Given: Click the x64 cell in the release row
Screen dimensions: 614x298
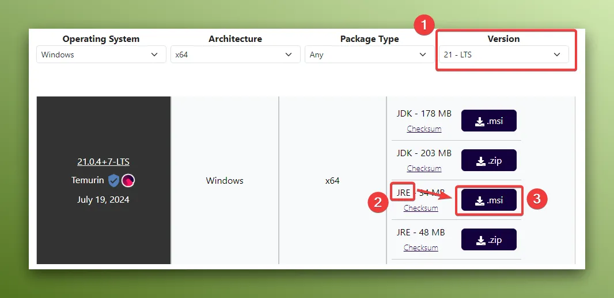Looking at the screenshot, I should (x=332, y=180).
